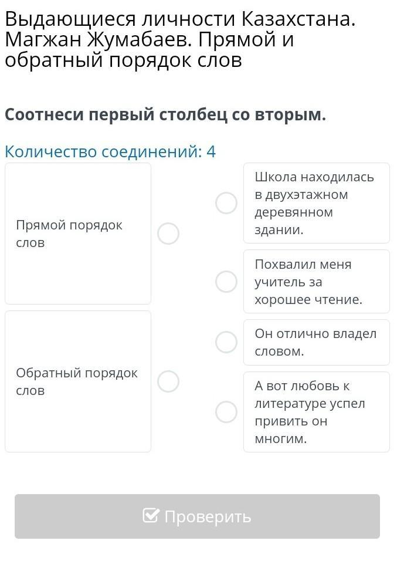Select the Школа находилась в двухэтажном card
397x571 pixels.
(316, 203)
